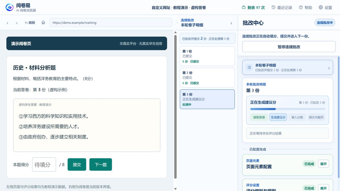This screenshot has width=340, height=191.
Task: Click the 自定义网址 · 教程演示 · 虚构答卷 title
Action: click(179, 8)
